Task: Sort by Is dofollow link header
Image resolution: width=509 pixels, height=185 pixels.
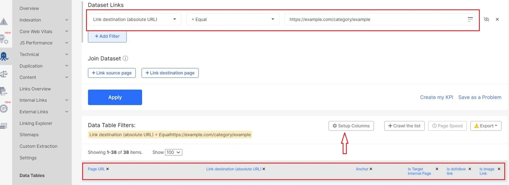Action: [456, 171]
